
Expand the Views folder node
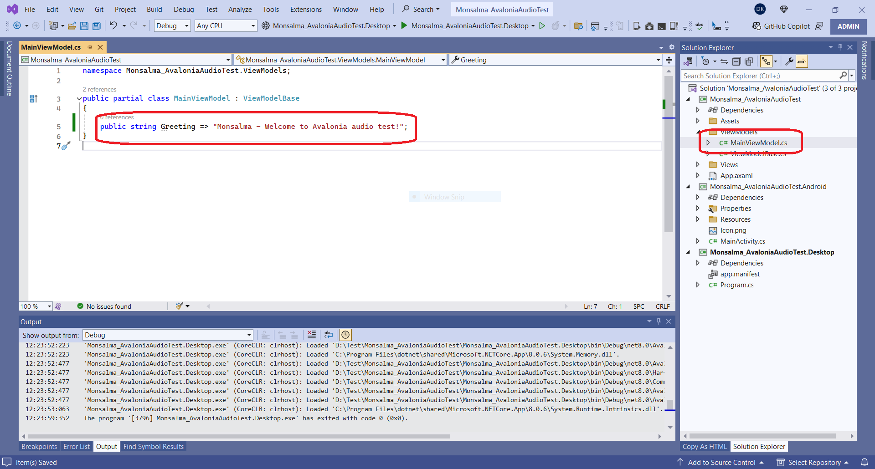click(x=698, y=164)
